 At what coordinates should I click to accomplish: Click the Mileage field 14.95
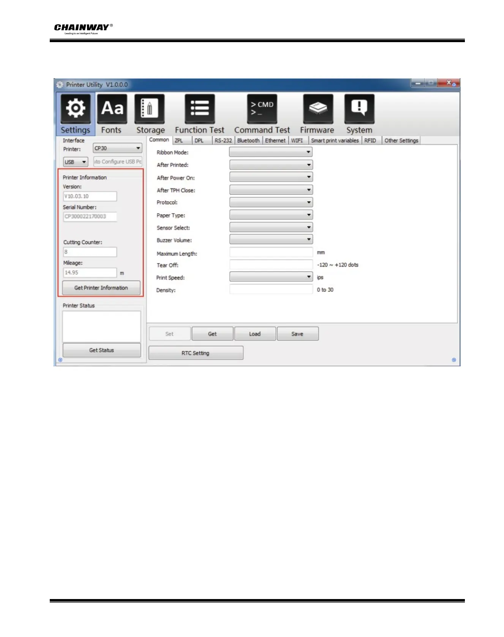click(x=90, y=273)
